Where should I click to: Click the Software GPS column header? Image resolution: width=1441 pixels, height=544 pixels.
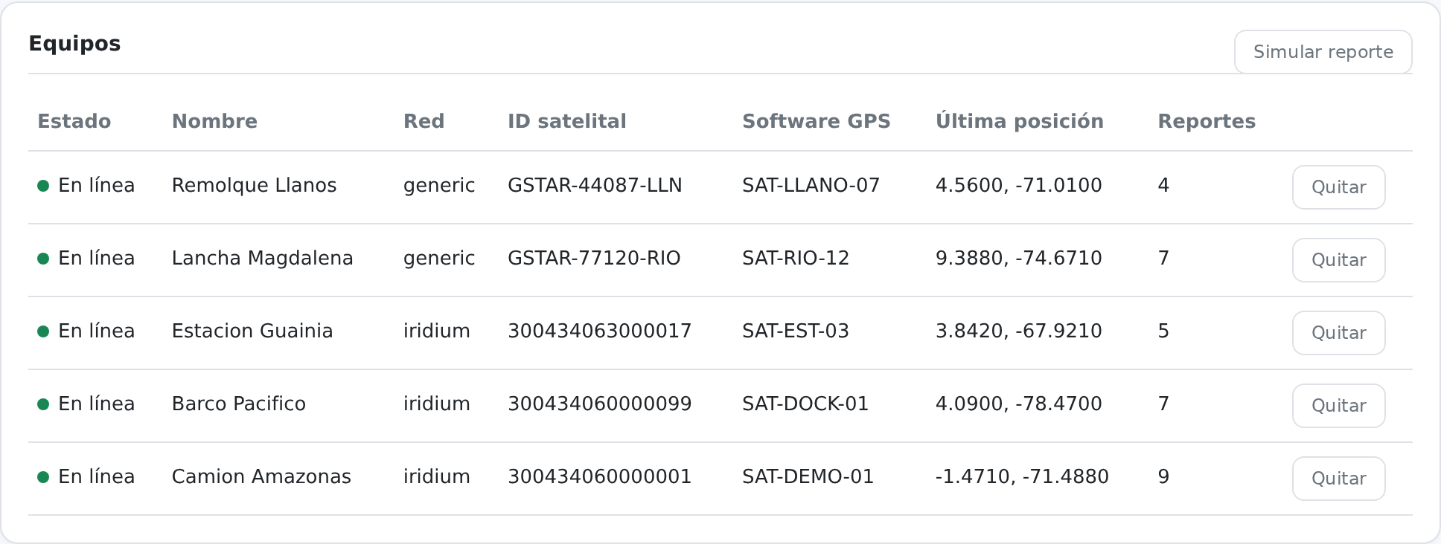click(817, 121)
